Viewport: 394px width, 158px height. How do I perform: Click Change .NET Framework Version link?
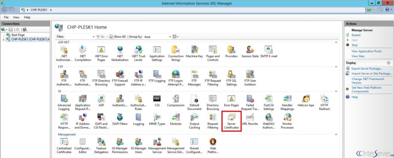click(367, 81)
